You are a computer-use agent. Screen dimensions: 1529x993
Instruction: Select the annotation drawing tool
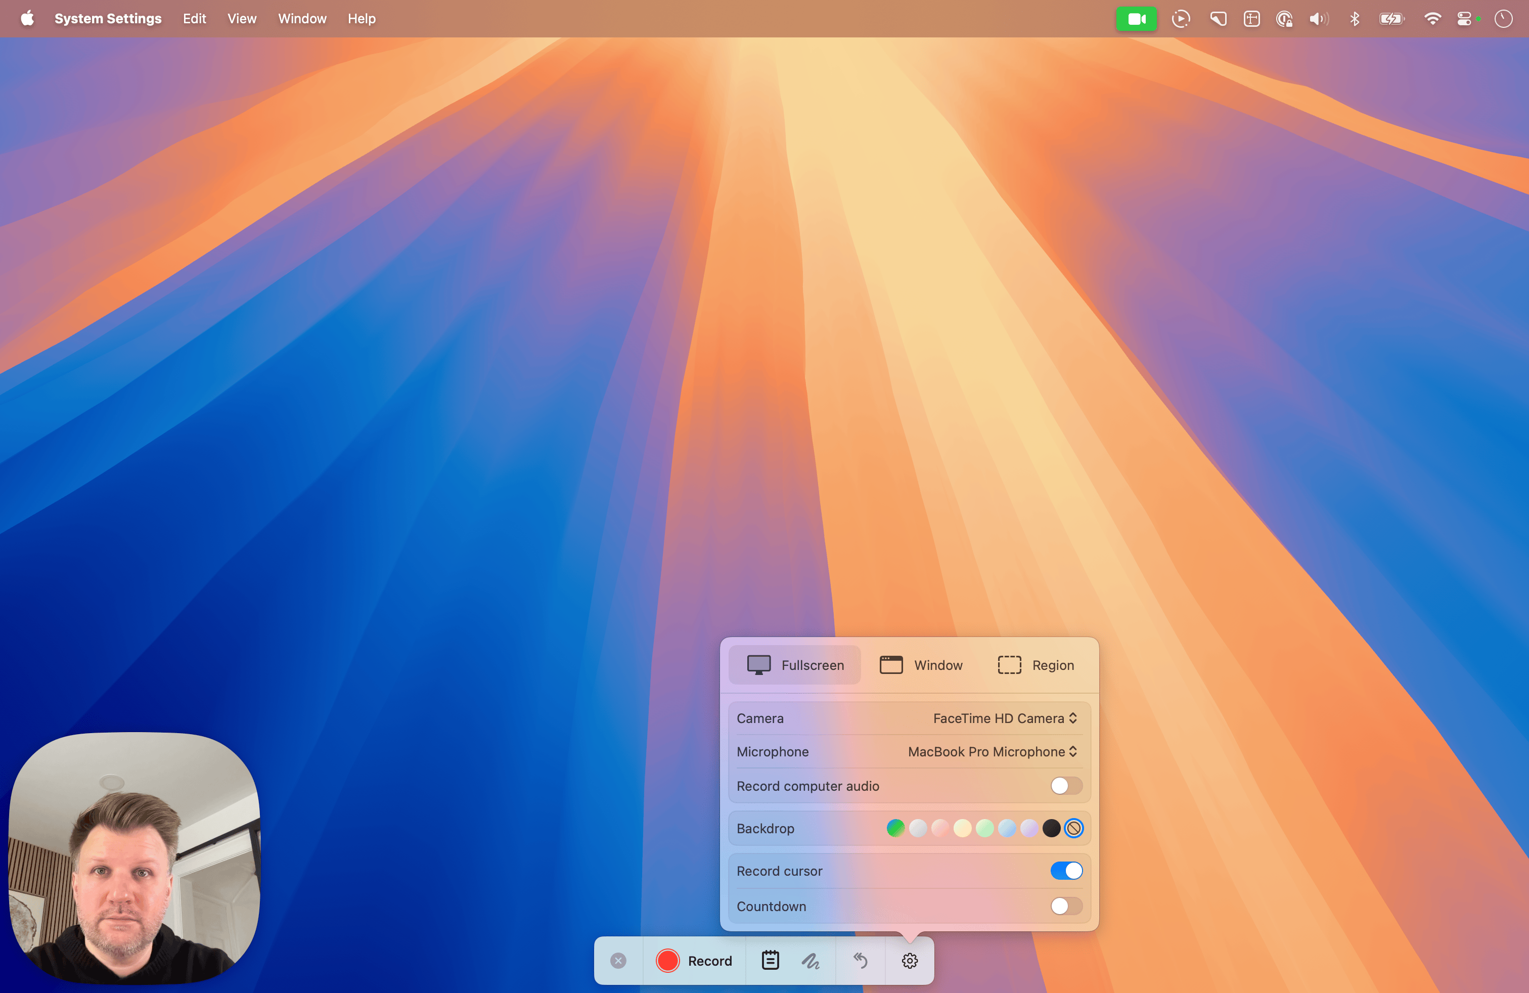click(x=812, y=960)
